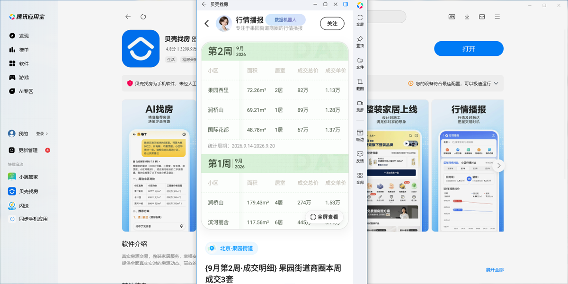Launch 闪送 from quick launch

click(x=19, y=206)
